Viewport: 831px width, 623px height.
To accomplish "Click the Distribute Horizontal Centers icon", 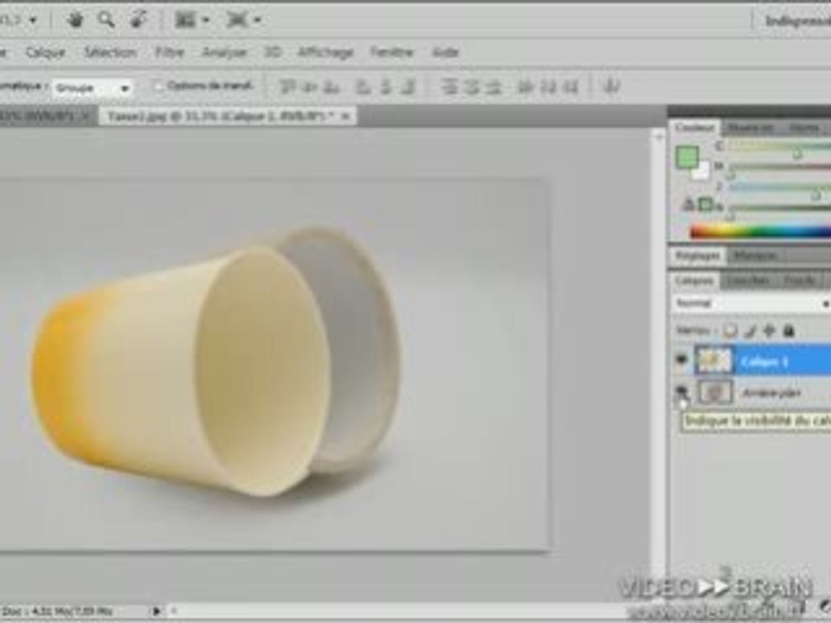I will coord(548,87).
